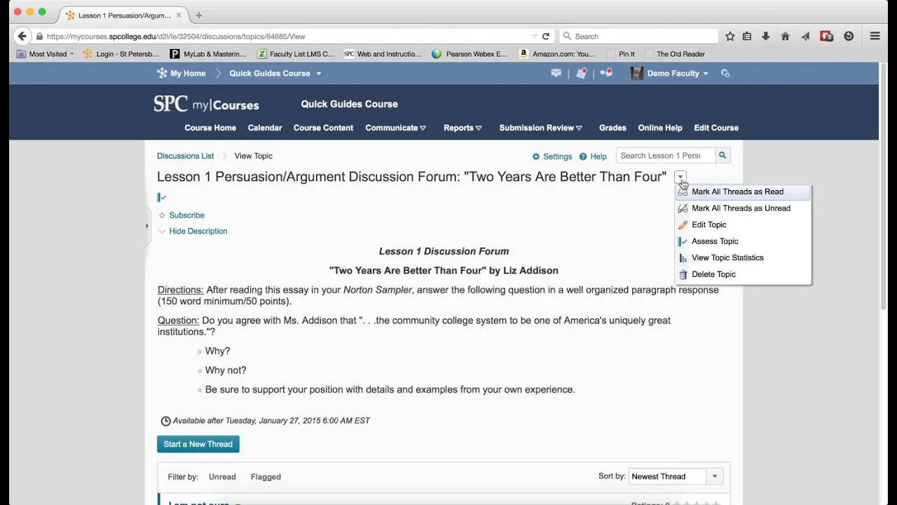Open the Reports menu
Image resolution: width=897 pixels, height=505 pixels.
tap(463, 128)
